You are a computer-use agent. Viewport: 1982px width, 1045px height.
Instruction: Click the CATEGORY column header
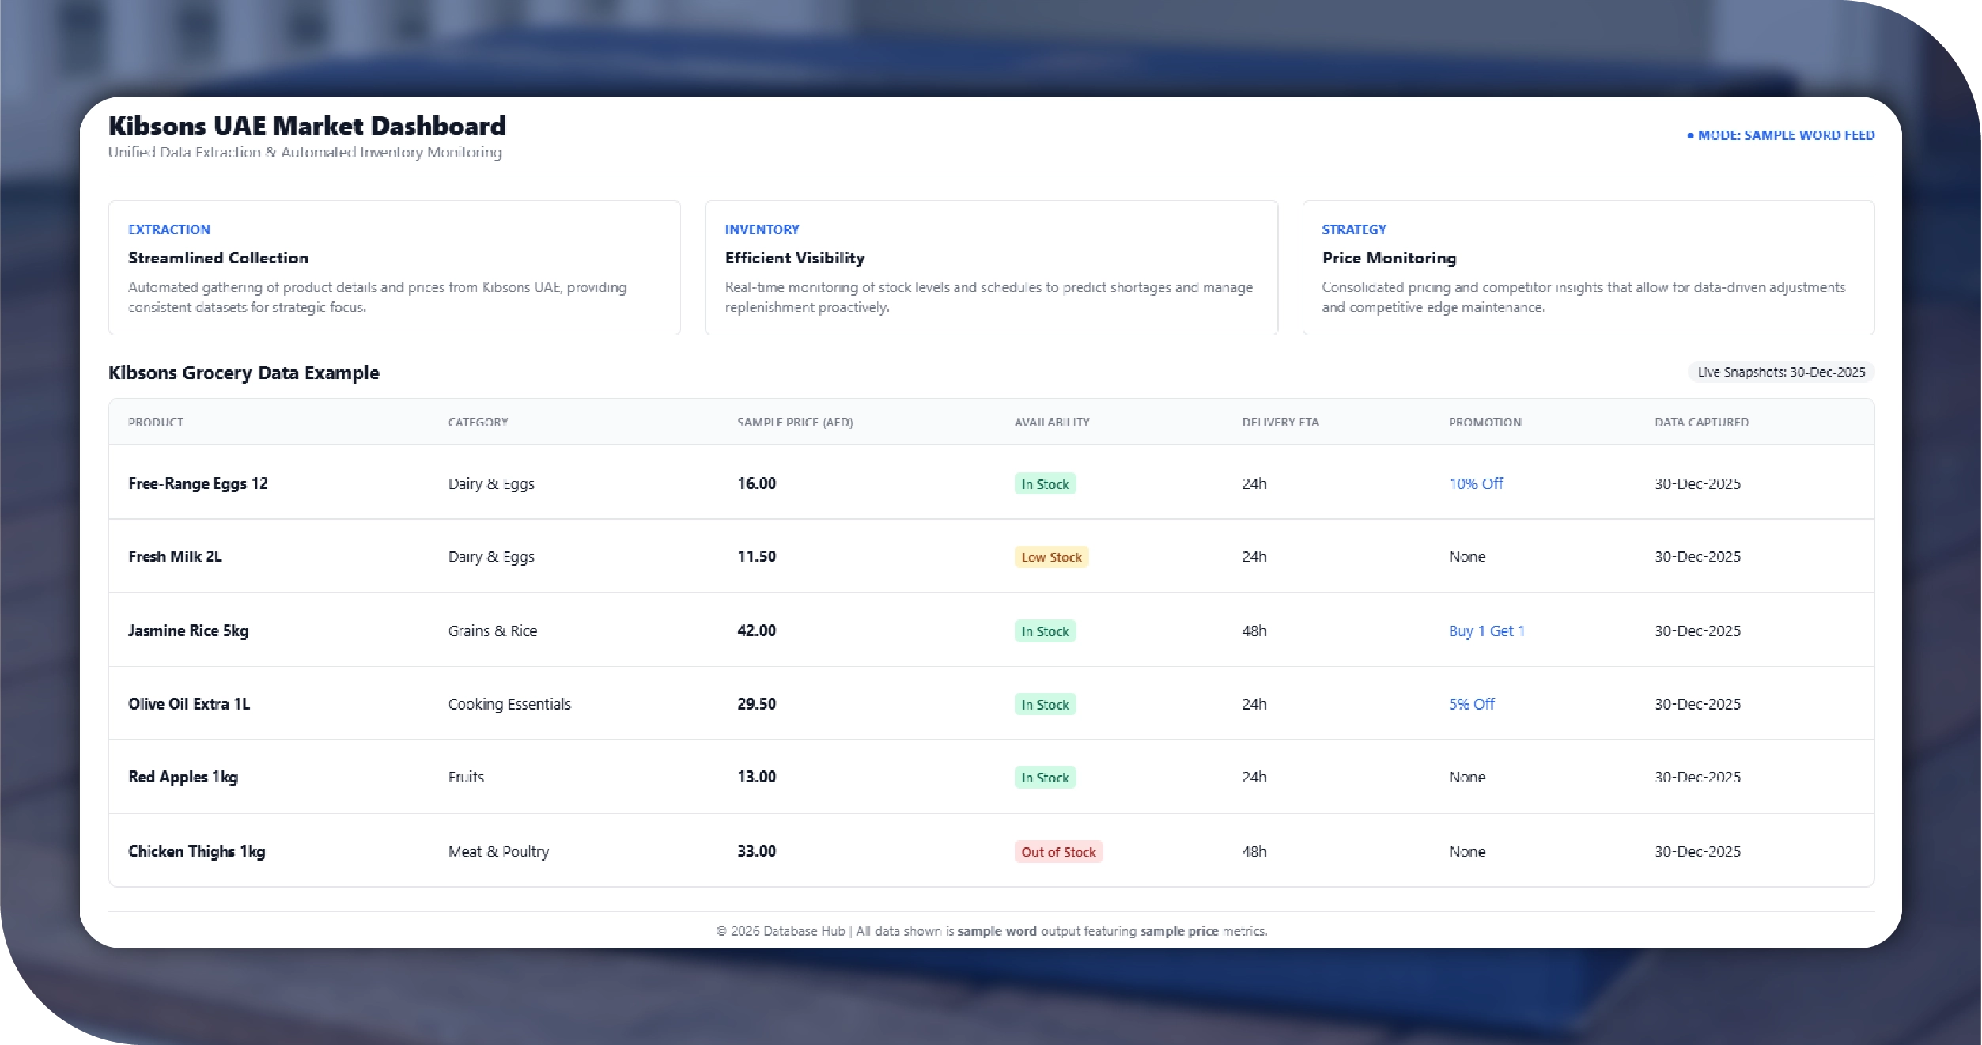click(478, 422)
